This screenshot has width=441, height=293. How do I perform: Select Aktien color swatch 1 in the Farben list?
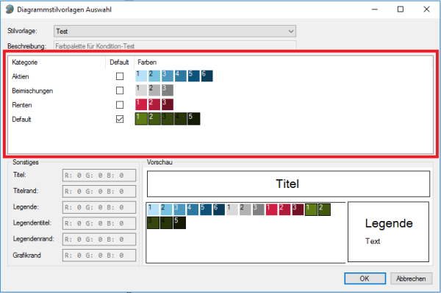click(x=141, y=76)
